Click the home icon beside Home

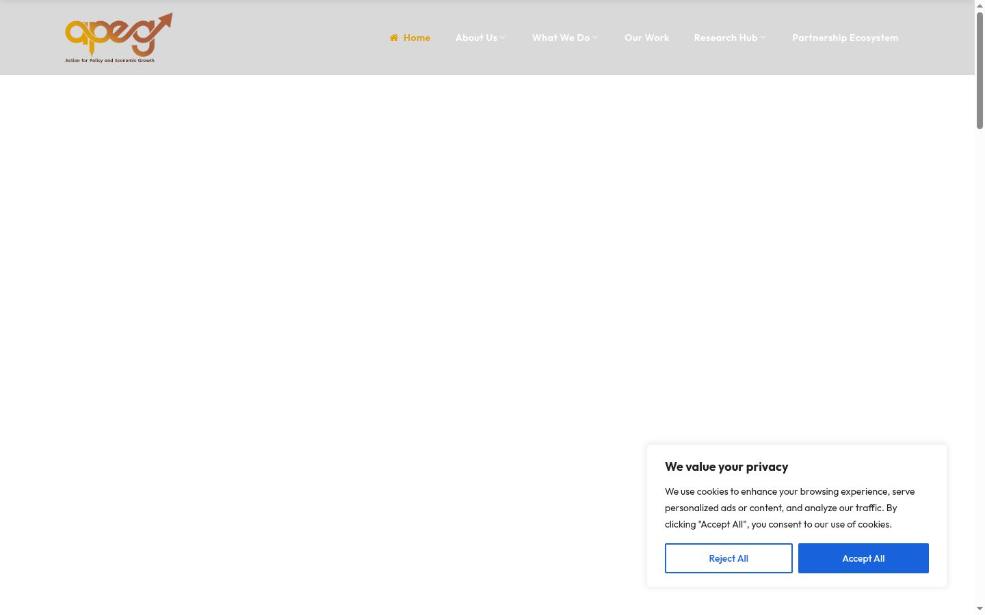394,38
